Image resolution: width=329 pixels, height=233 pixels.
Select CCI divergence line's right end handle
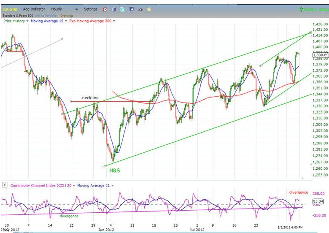[302, 207]
